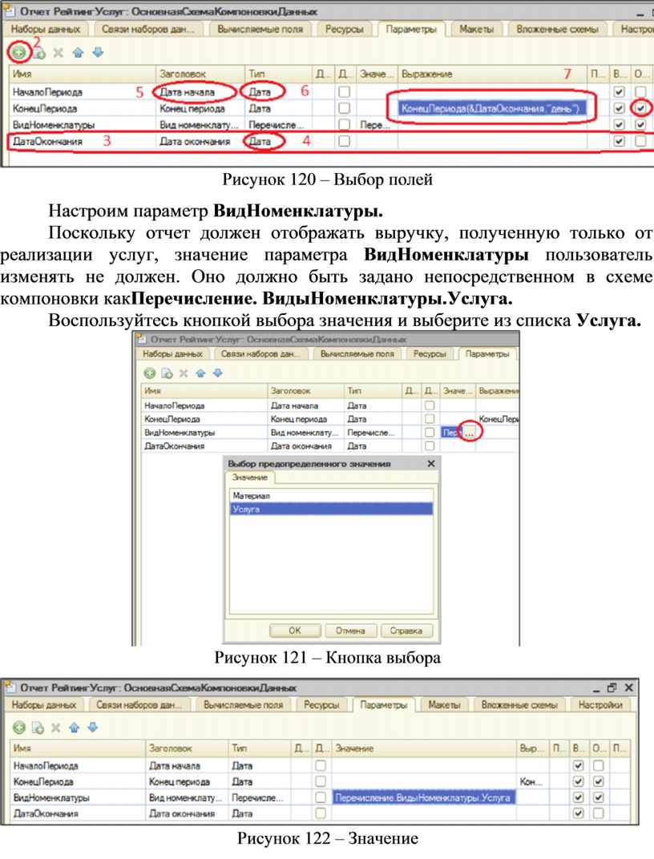Select the КонецПериода row name in Figure 122
654x859 pixels.
click(x=43, y=782)
